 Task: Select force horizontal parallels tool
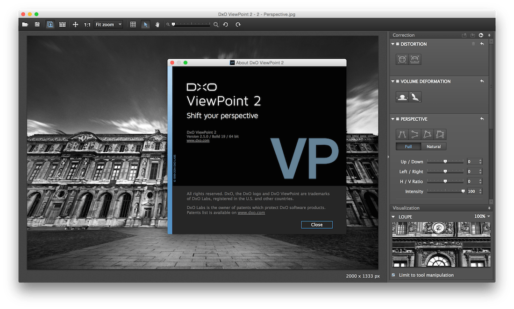(414, 134)
